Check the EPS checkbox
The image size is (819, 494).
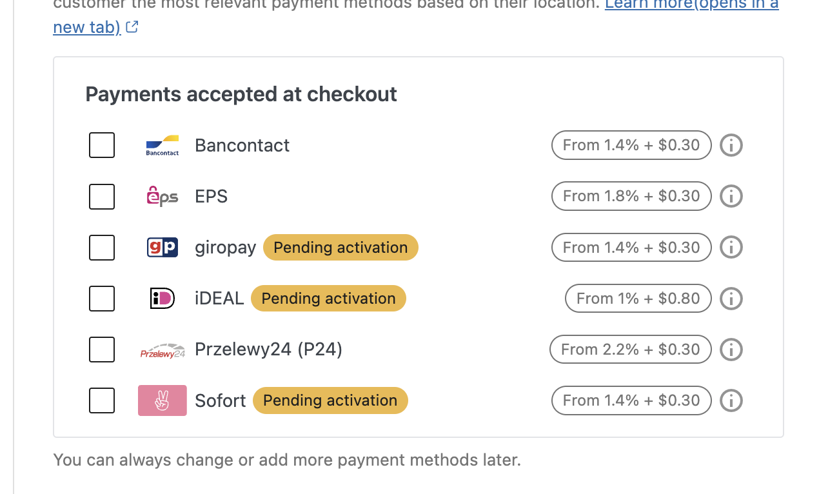[101, 196]
